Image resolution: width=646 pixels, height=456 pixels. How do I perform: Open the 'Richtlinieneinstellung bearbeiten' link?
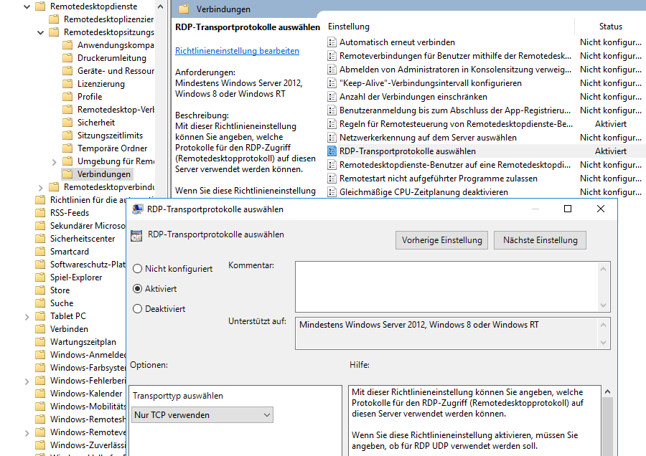tap(237, 51)
